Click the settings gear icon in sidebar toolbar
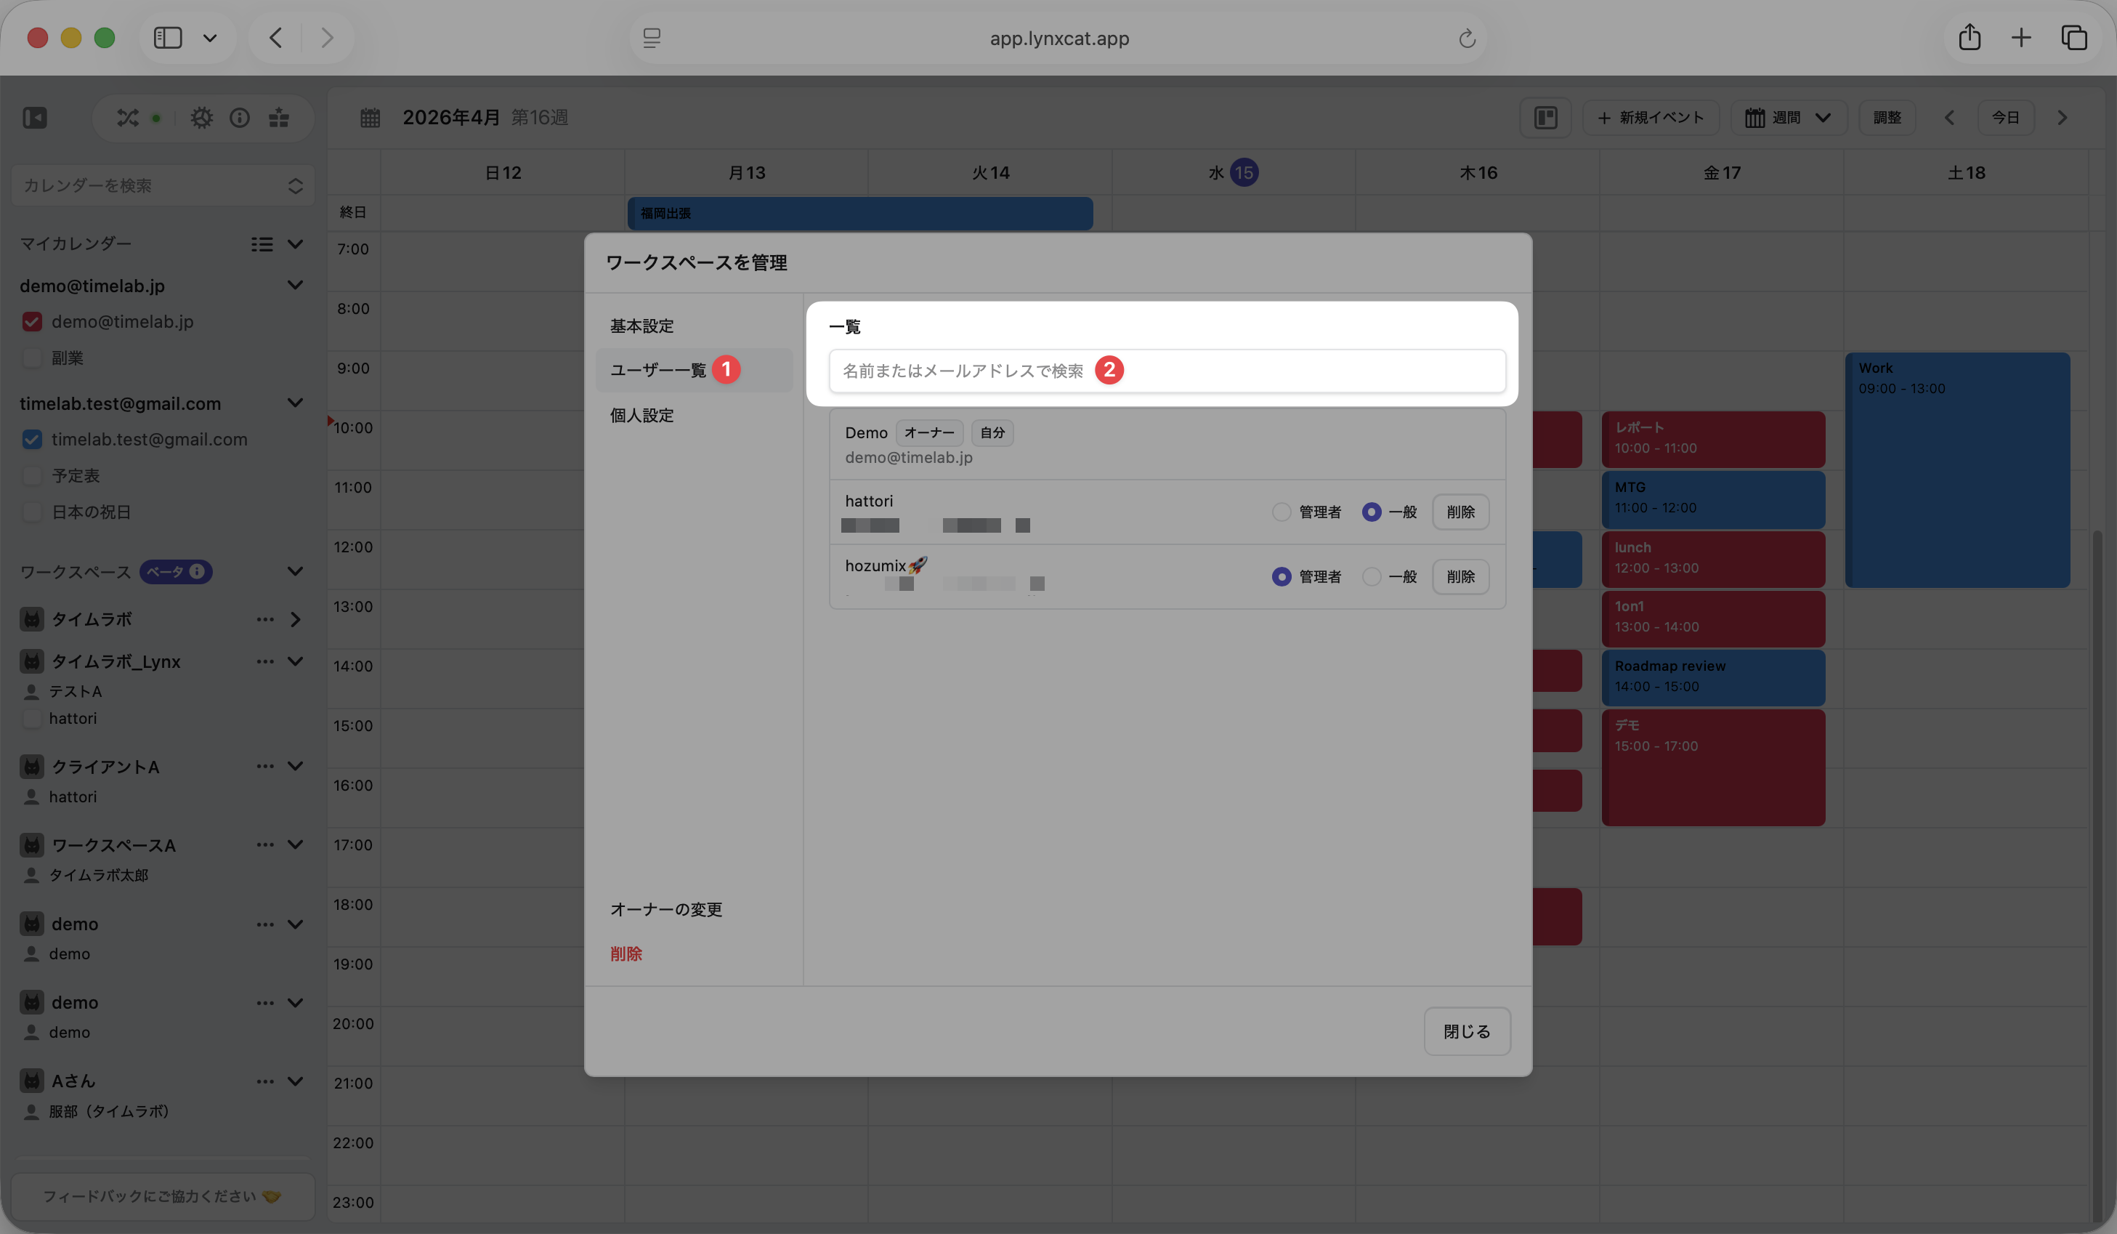 pyautogui.click(x=202, y=118)
